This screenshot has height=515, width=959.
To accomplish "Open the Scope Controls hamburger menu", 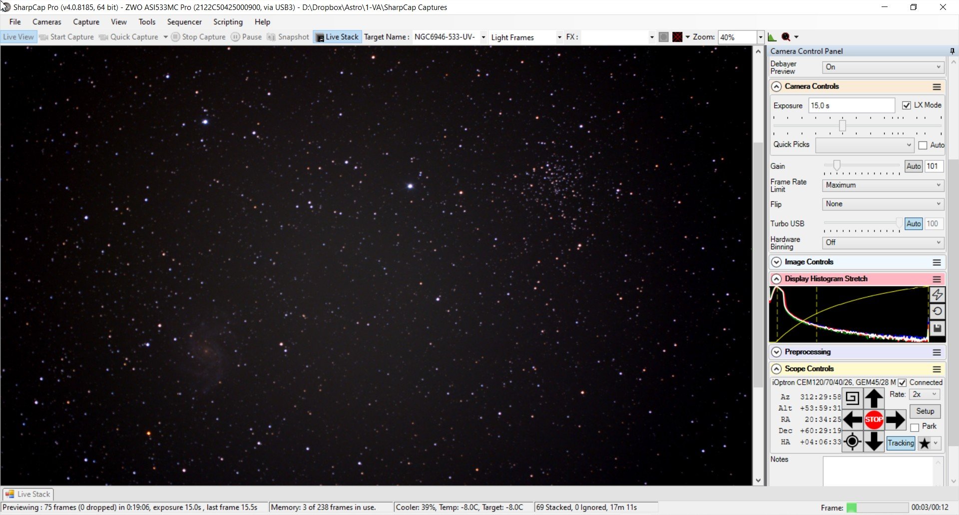I will pyautogui.click(x=937, y=369).
